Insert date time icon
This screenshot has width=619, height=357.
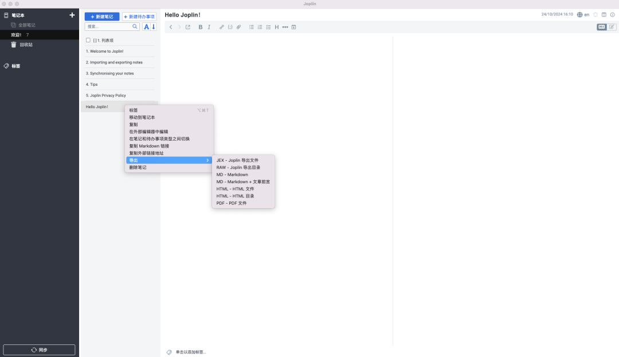293,27
